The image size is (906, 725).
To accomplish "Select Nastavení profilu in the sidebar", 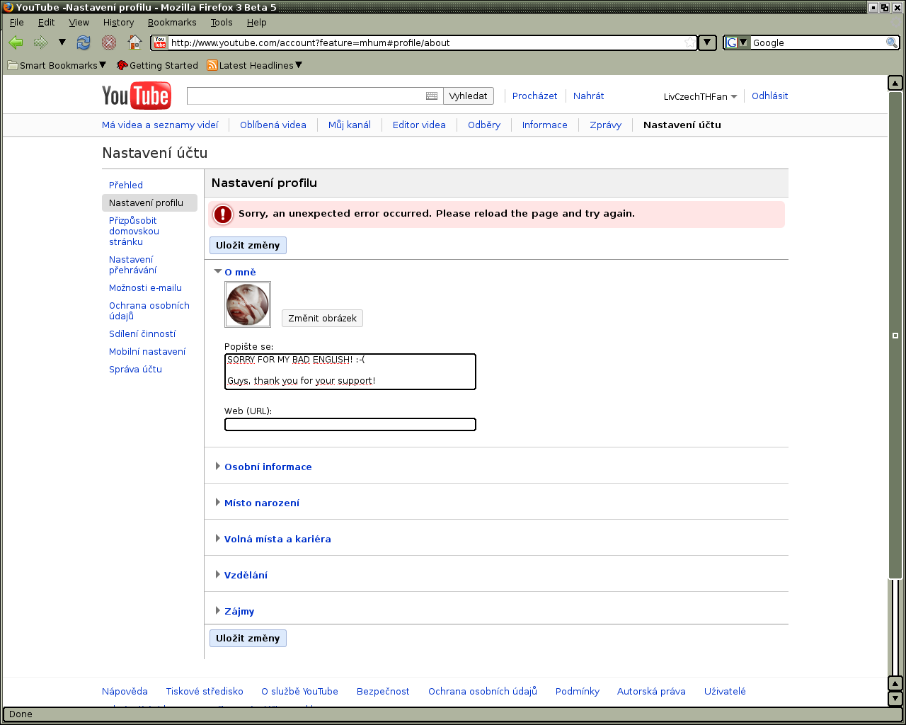I will 149,202.
